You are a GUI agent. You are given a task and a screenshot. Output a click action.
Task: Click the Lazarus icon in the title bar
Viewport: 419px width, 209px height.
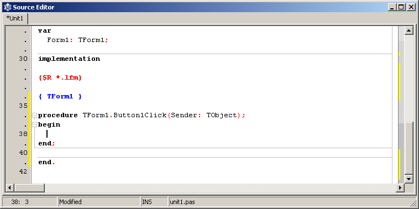[8, 7]
